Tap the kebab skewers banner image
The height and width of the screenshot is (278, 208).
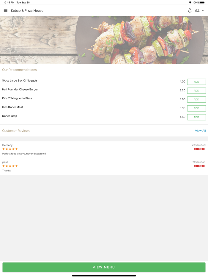pyautogui.click(x=104, y=40)
